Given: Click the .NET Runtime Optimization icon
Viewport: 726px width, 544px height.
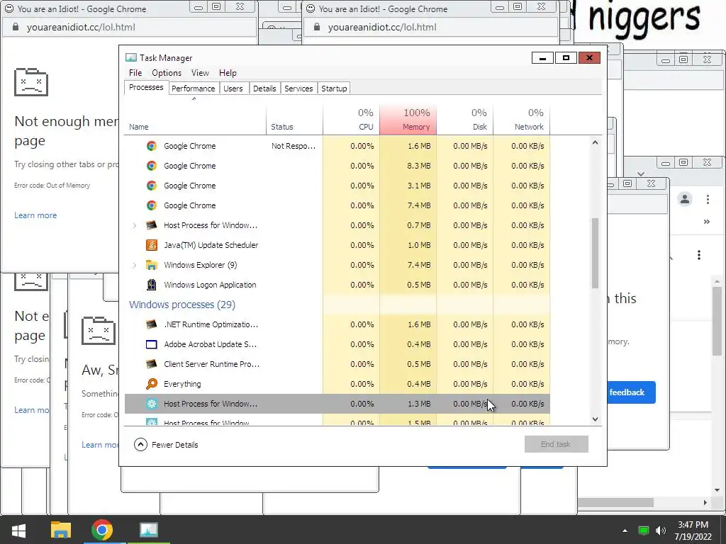Looking at the screenshot, I should [152, 324].
